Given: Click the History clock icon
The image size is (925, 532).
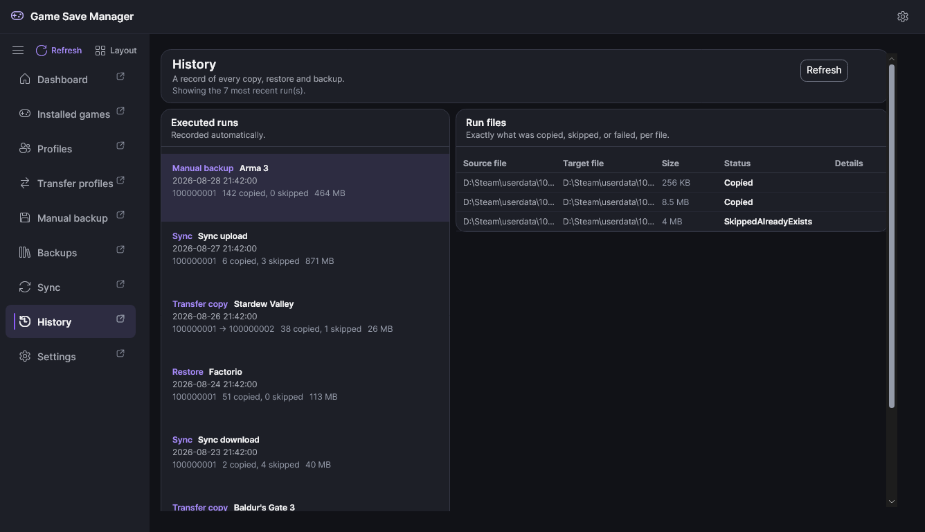Looking at the screenshot, I should coord(25,321).
